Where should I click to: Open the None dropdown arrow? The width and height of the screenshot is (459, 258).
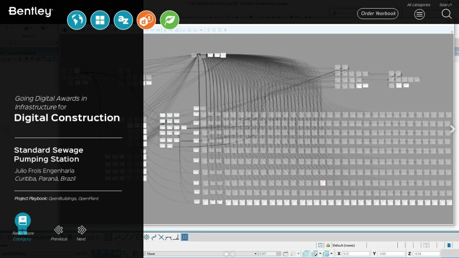[255, 254]
